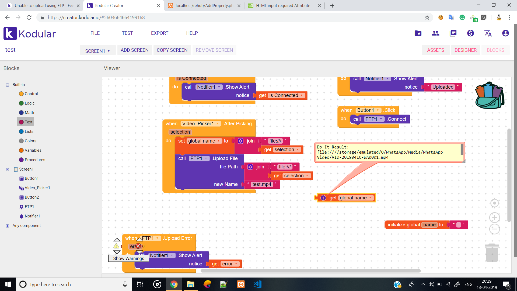517x291 pixels.
Task: Click the red error X indicator
Action: pos(138,246)
